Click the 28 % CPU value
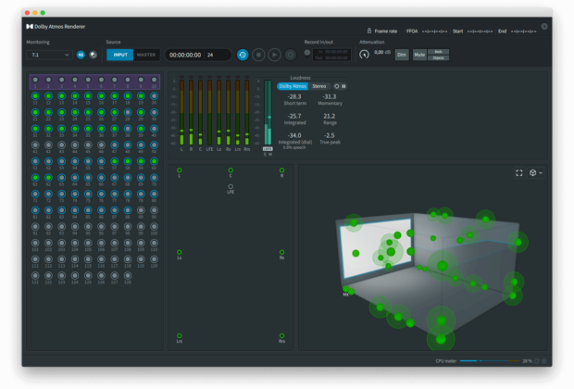The image size is (574, 389). [527, 361]
